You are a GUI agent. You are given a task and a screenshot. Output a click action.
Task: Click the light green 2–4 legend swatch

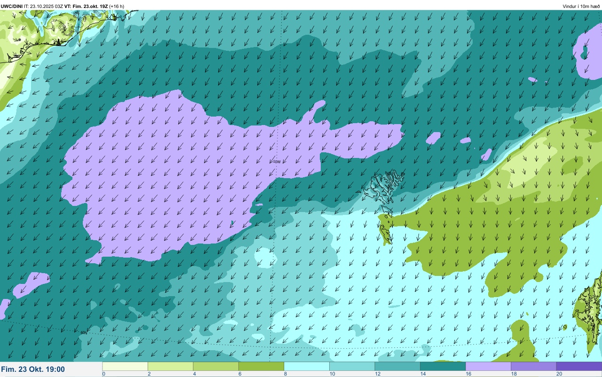click(x=170, y=366)
